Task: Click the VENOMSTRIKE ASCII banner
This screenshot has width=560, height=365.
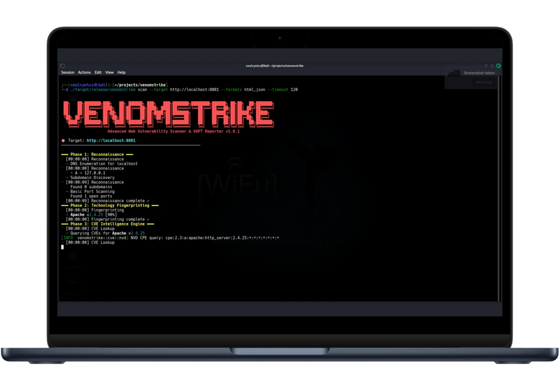Action: [x=168, y=114]
